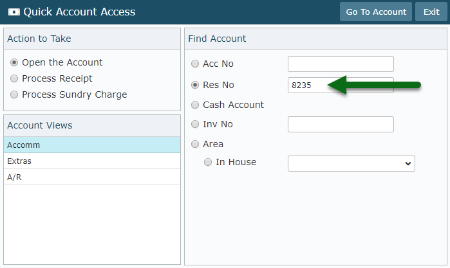Enable the In House radio option

[x=208, y=162]
